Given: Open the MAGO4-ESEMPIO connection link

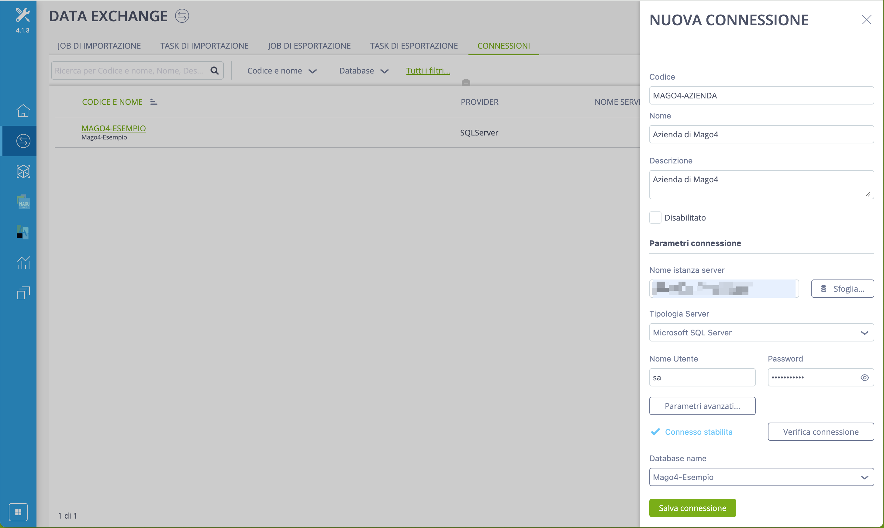Looking at the screenshot, I should pyautogui.click(x=114, y=128).
